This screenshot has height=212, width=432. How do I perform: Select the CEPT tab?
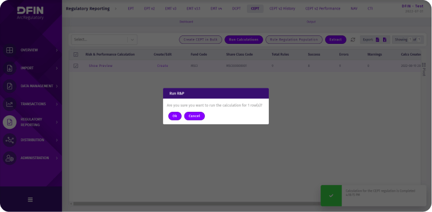coord(255,9)
